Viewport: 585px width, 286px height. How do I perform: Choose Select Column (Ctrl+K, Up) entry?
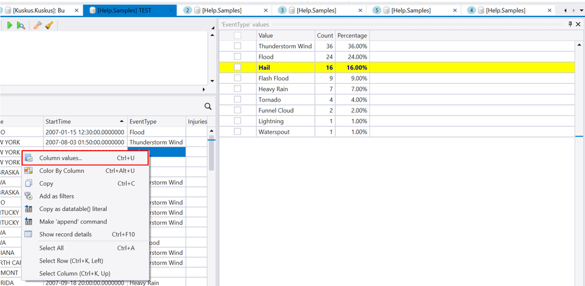tap(85, 273)
